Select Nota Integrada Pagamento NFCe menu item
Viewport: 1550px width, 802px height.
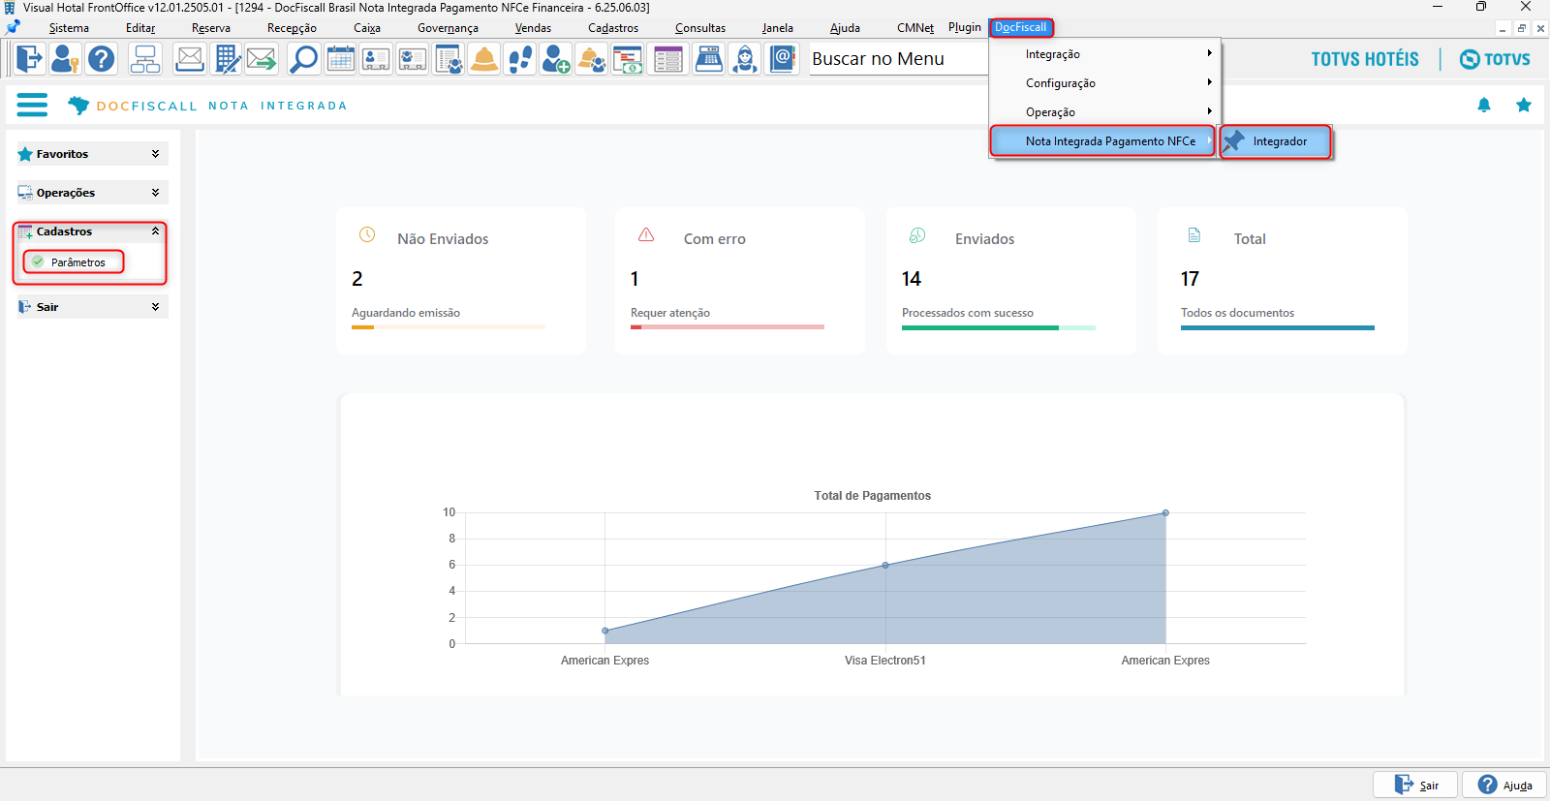click(1103, 141)
